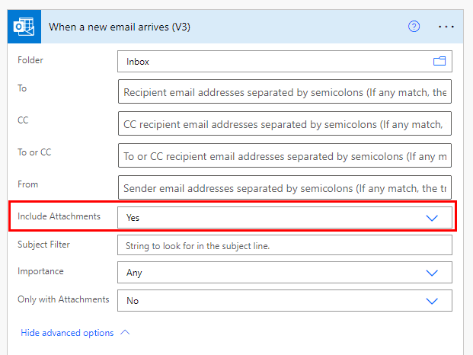Screen dimensions: 473x355
Task: Click the From sender addresses field
Action: point(285,187)
